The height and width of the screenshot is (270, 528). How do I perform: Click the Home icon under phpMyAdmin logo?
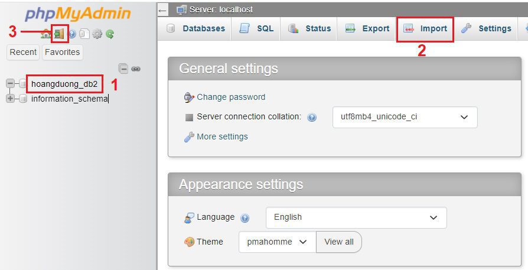(45, 34)
